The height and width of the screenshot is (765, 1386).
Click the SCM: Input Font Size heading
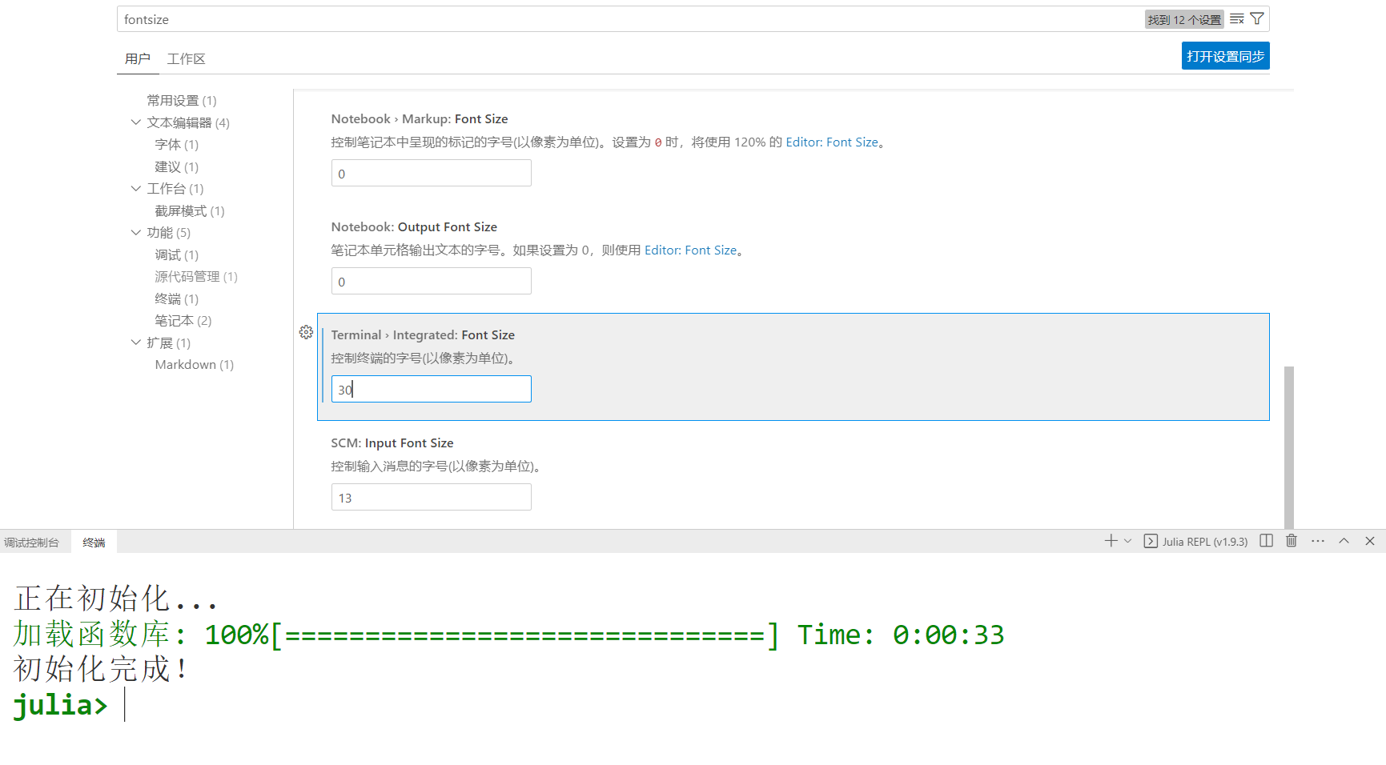392,443
